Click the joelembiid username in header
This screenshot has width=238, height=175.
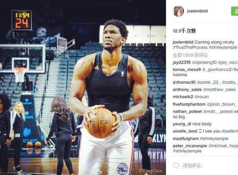[x=197, y=11]
